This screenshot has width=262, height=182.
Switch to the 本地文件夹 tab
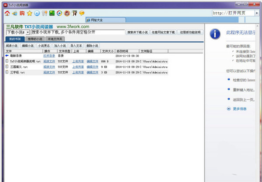(55, 39)
